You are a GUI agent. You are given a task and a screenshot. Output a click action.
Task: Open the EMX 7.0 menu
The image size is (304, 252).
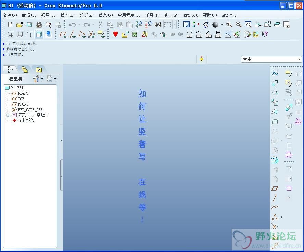(x=229, y=15)
